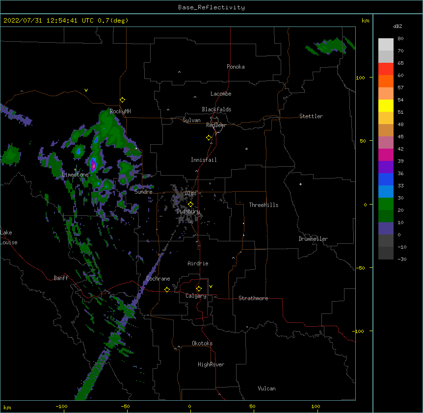Click the yellow diamond marker near RockyMH
The image size is (423, 413).
(x=123, y=100)
